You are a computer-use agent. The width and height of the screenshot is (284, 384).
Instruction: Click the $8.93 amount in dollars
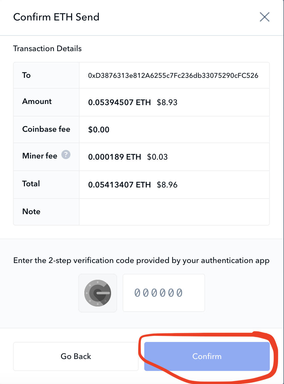(167, 102)
